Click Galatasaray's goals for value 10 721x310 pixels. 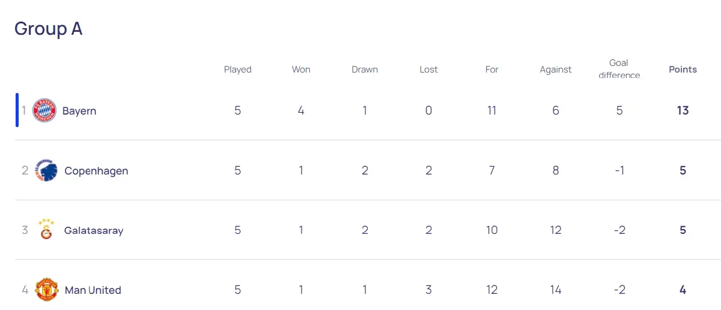click(x=491, y=230)
